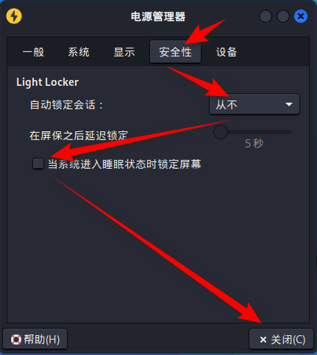317x355 pixels.
Task: Enable the lock screen on sleep checkbox
Action: tap(38, 164)
